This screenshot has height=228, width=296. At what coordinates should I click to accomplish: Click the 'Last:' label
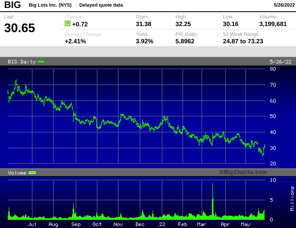9,17
